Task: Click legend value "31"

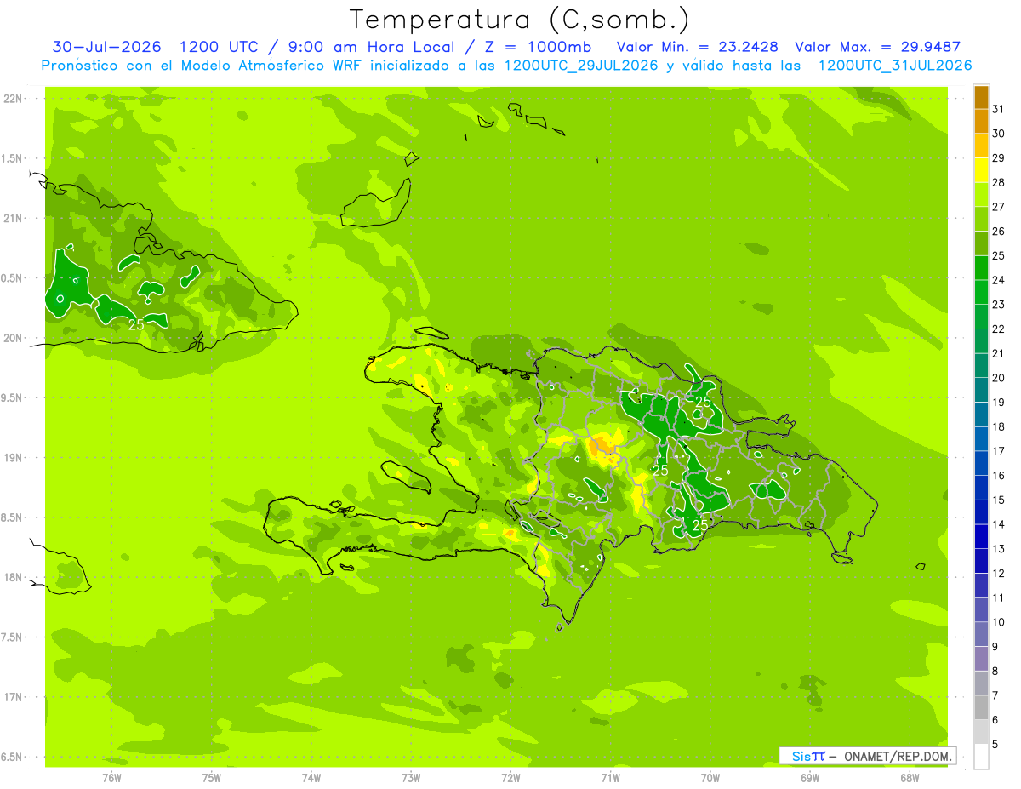Action: click(x=998, y=109)
